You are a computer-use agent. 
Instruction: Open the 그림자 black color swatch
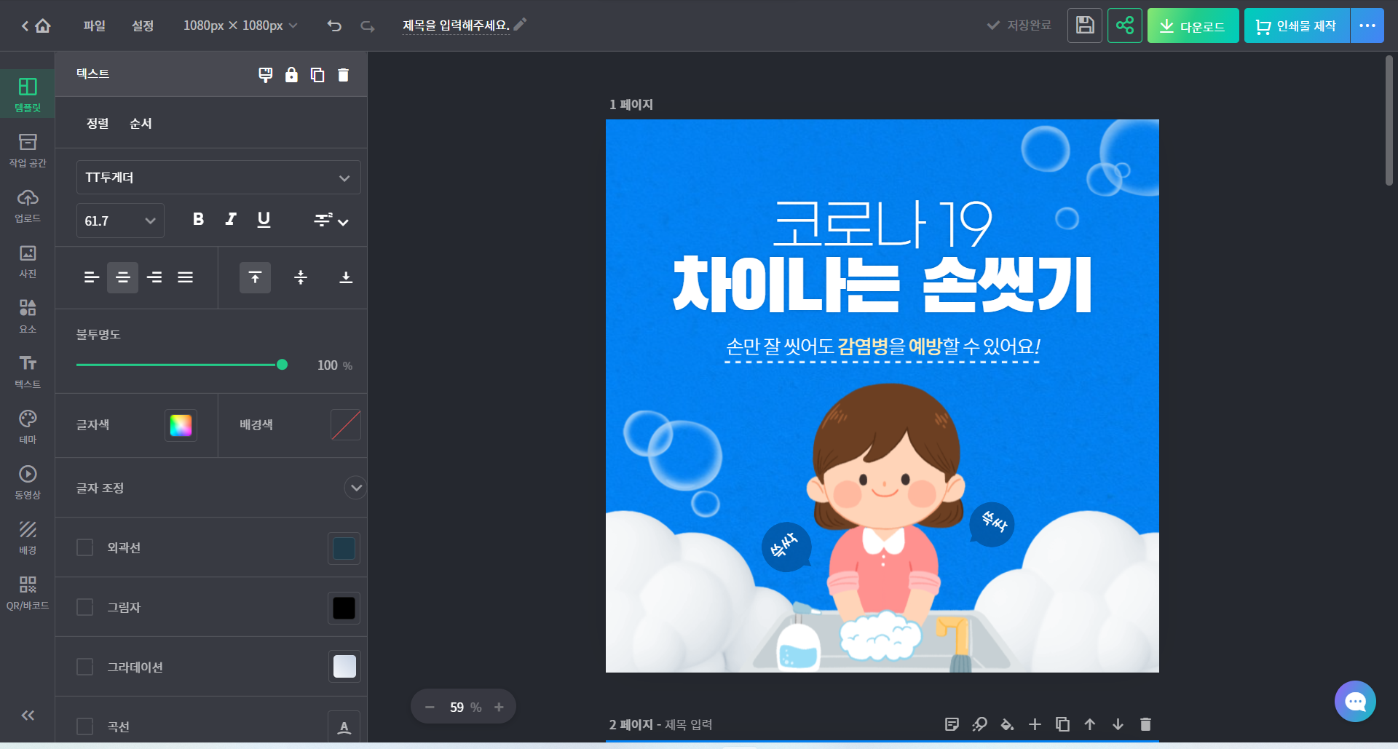[x=344, y=608]
